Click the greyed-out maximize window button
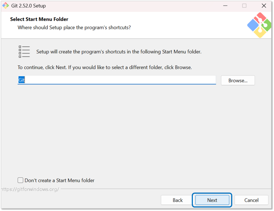Viewport: 274px width, 211px height. 244,6
